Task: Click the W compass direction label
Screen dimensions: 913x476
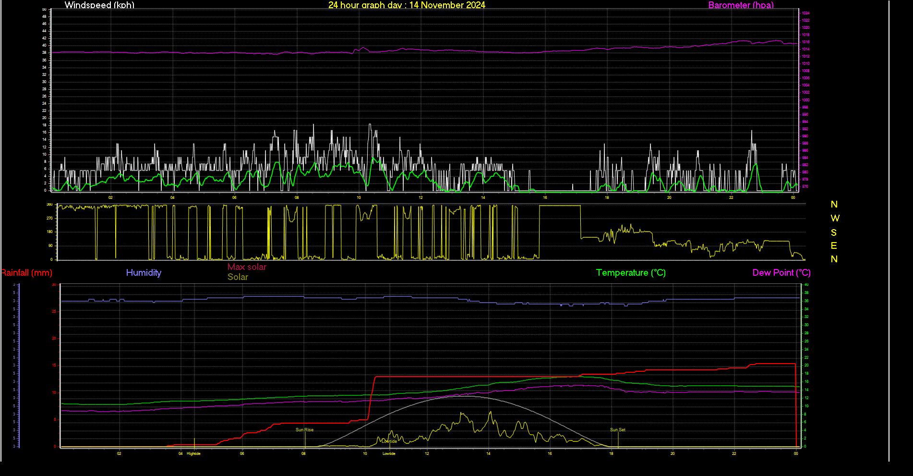Action: pos(835,218)
